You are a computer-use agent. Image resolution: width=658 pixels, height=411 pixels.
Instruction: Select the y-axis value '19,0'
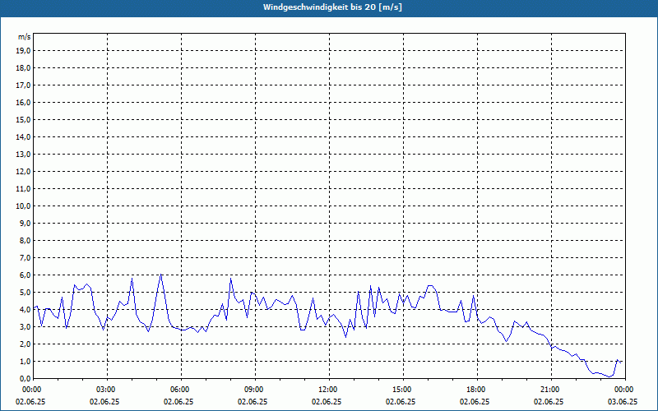coord(23,51)
